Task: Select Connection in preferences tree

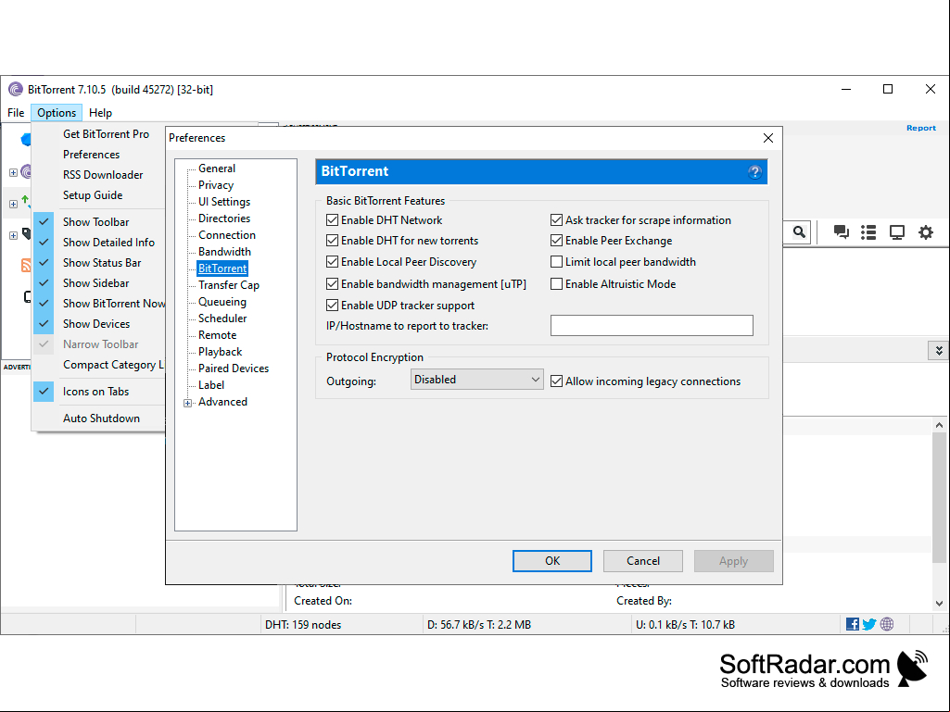Action: click(x=226, y=235)
